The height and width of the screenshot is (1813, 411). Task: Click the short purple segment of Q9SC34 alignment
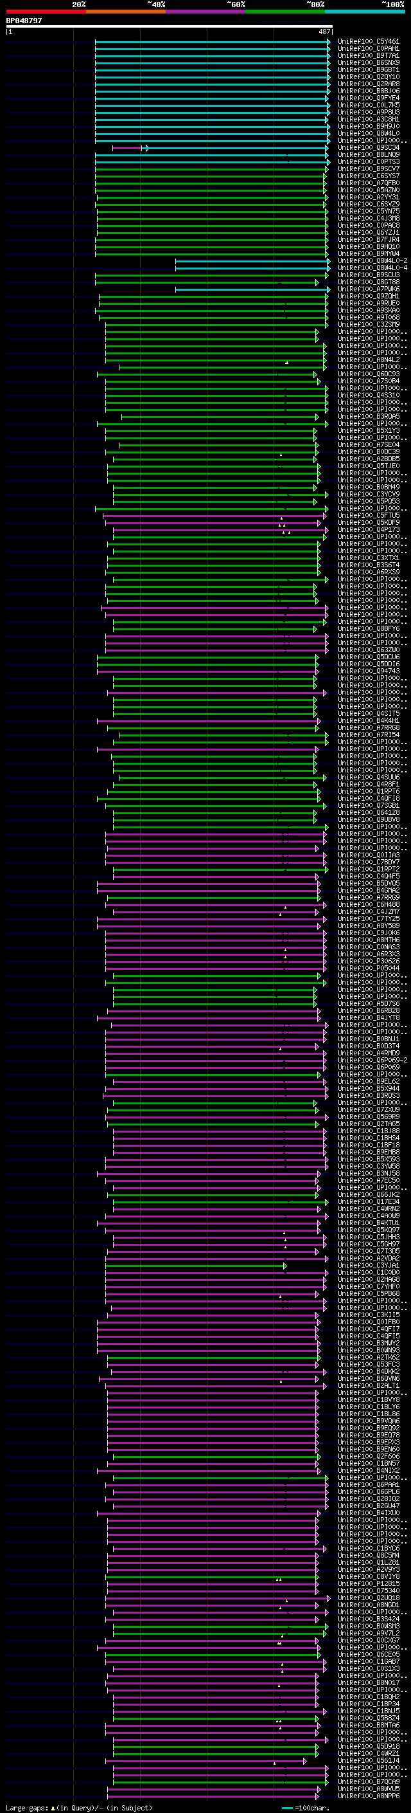pos(128,149)
